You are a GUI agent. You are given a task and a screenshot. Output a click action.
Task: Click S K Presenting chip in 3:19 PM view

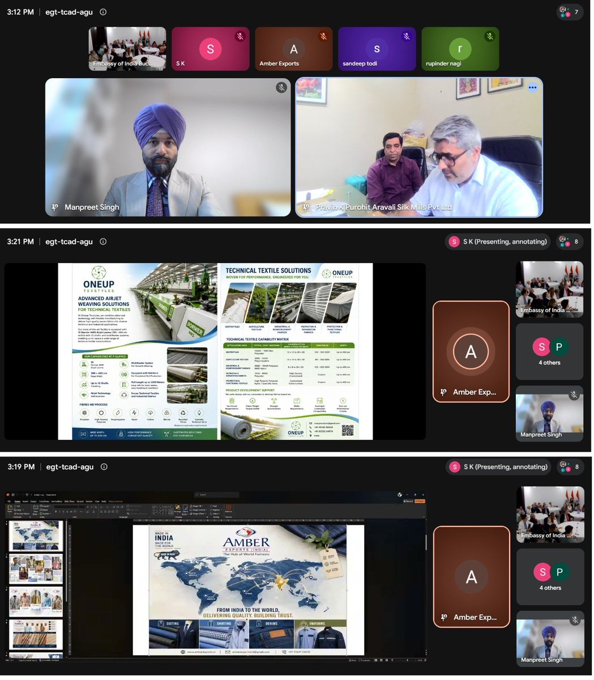coord(499,467)
